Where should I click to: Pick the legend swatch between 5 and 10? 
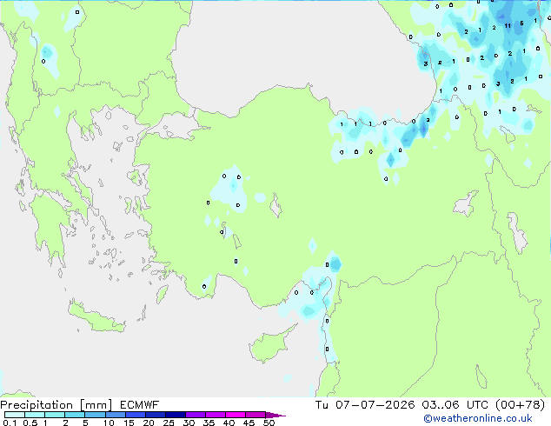95,415
